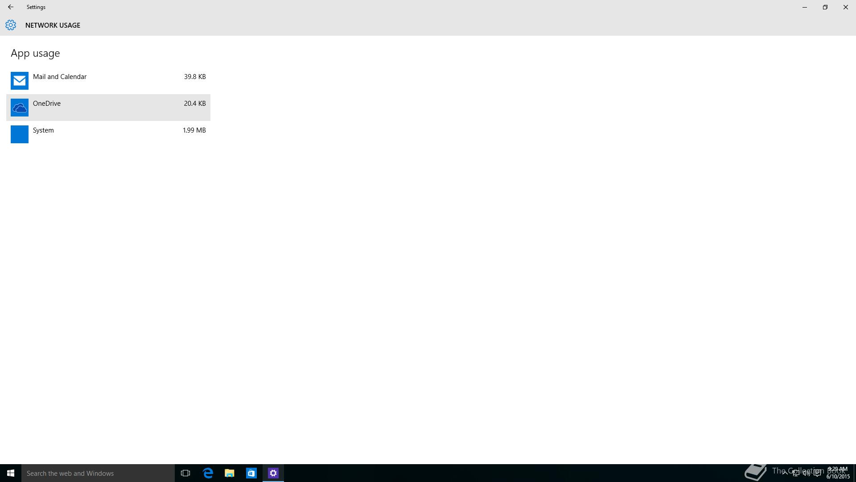The image size is (856, 482).
Task: Minimize the Settings window
Action: (x=805, y=7)
